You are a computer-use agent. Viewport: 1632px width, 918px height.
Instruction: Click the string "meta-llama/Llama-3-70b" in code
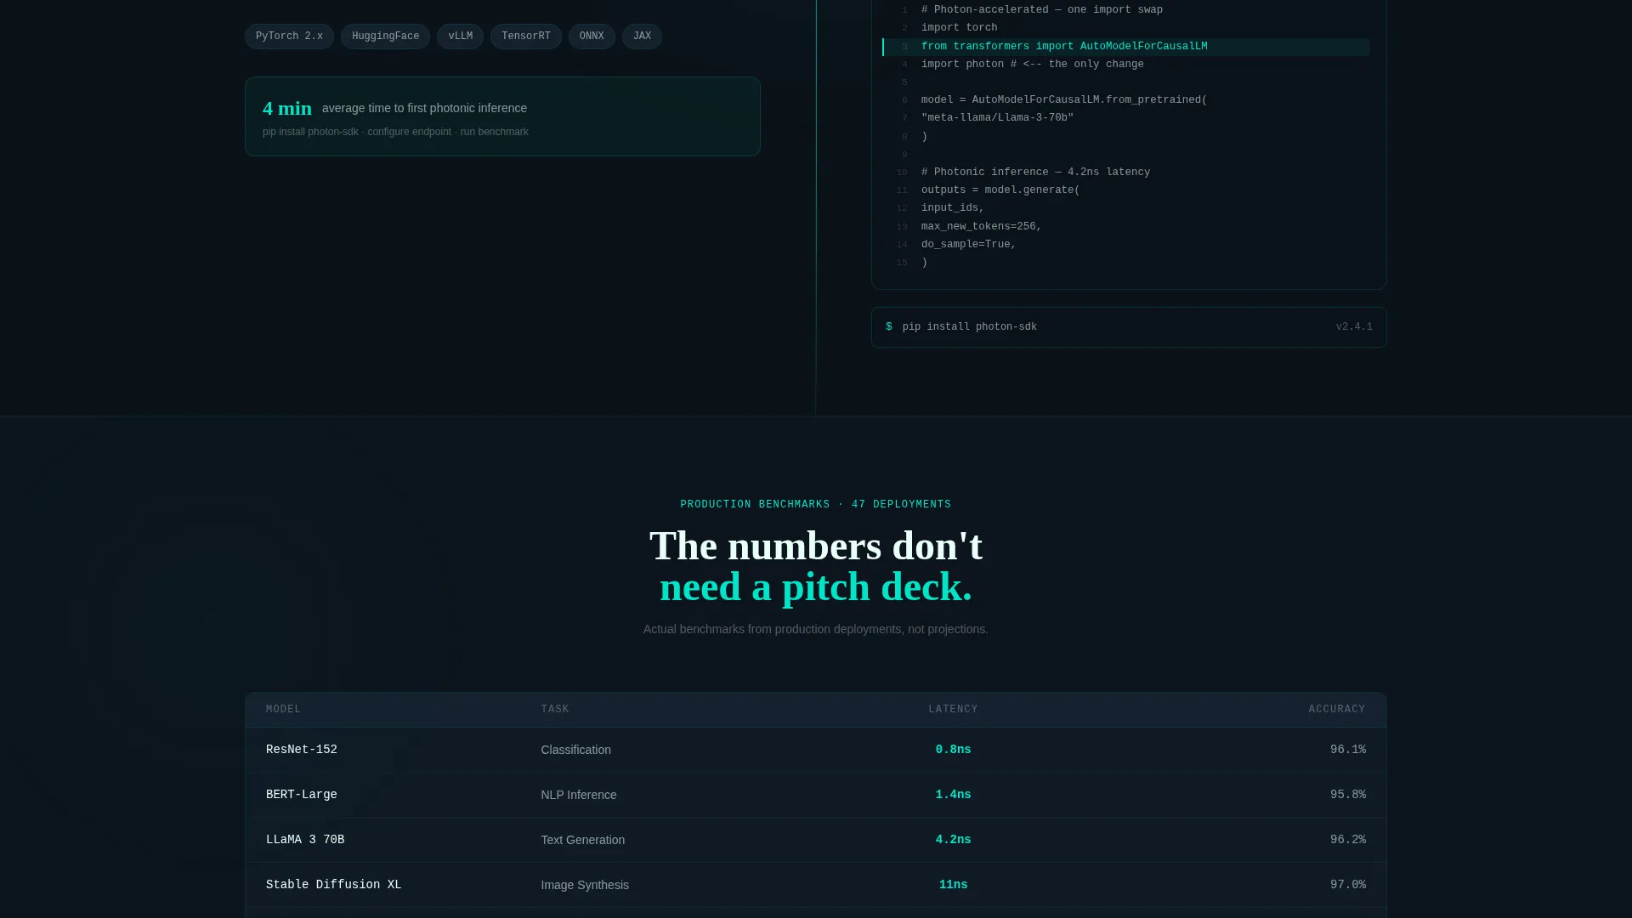point(998,118)
